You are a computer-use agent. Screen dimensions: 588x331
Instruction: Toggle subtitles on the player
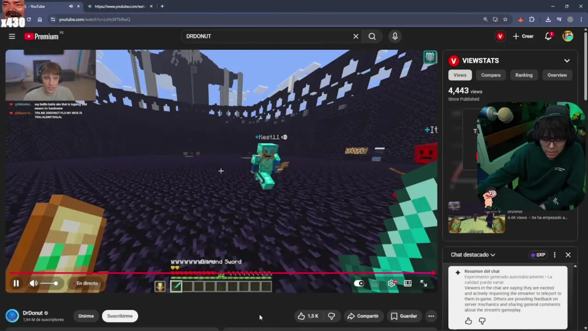pyautogui.click(x=375, y=283)
